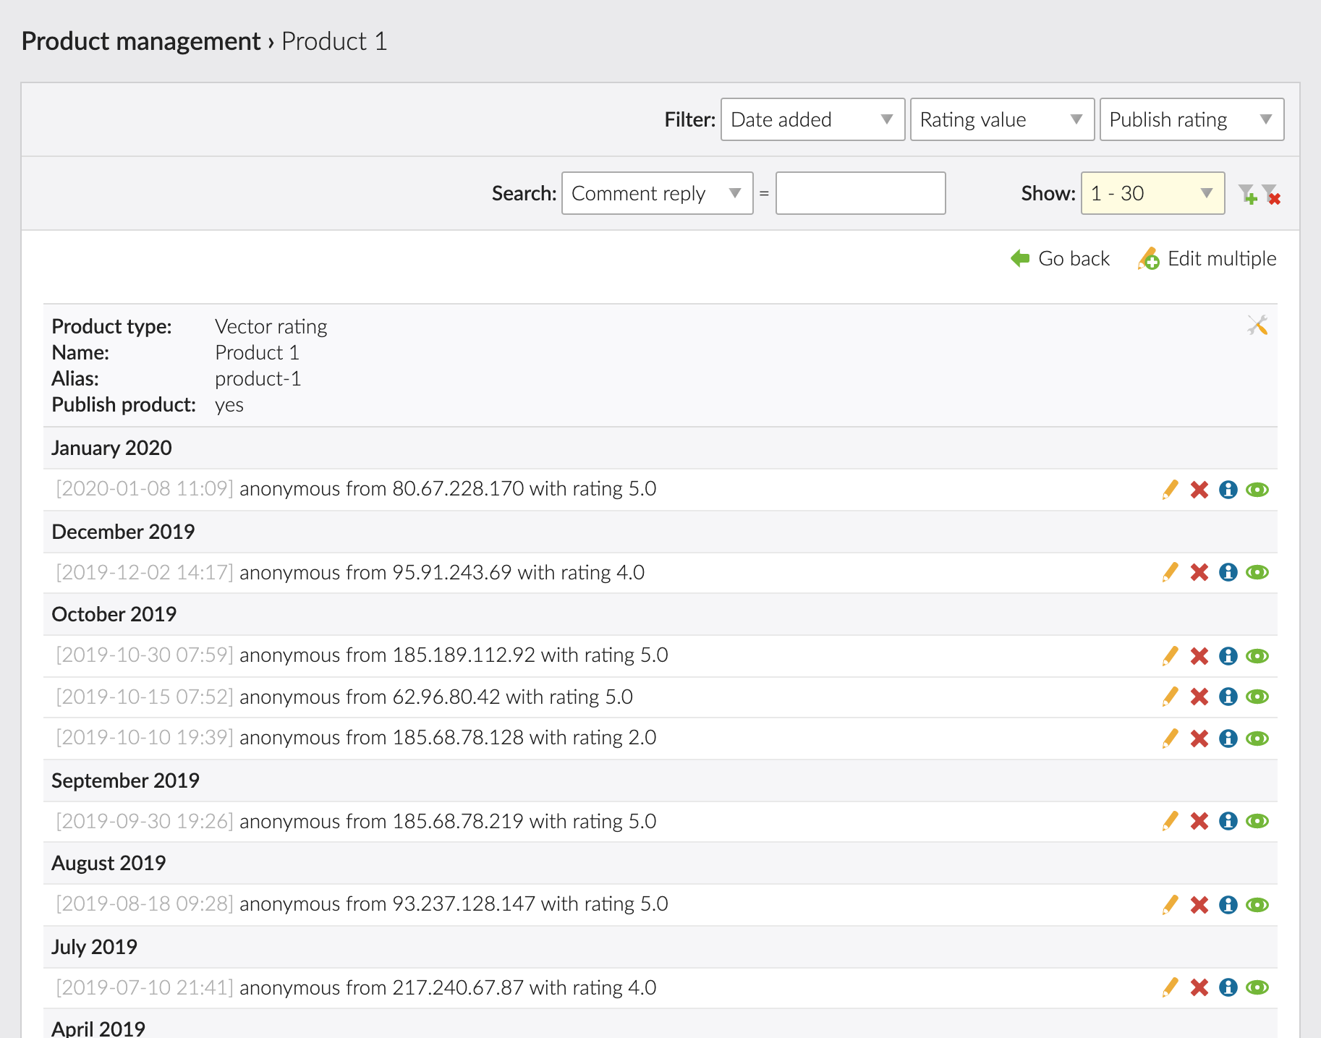Unpublish the 2019-07-10 rating via eye icon
This screenshot has width=1321, height=1038.
pos(1257,987)
